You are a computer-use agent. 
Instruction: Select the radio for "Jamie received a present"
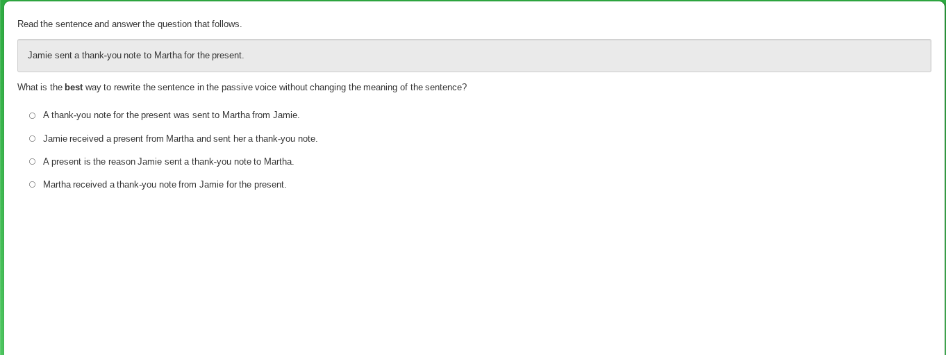tap(32, 139)
